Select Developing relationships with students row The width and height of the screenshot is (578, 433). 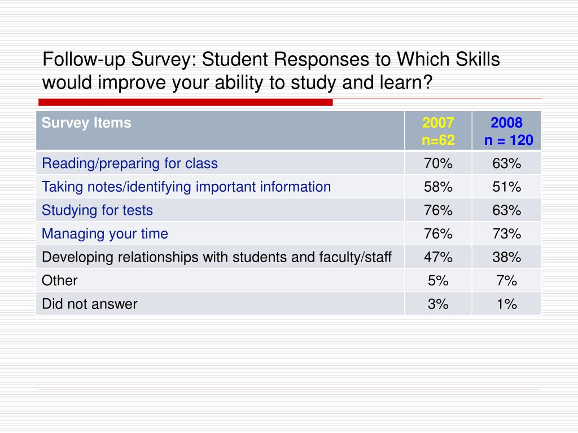point(288,257)
